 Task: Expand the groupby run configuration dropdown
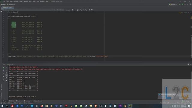click(x=173, y=4)
